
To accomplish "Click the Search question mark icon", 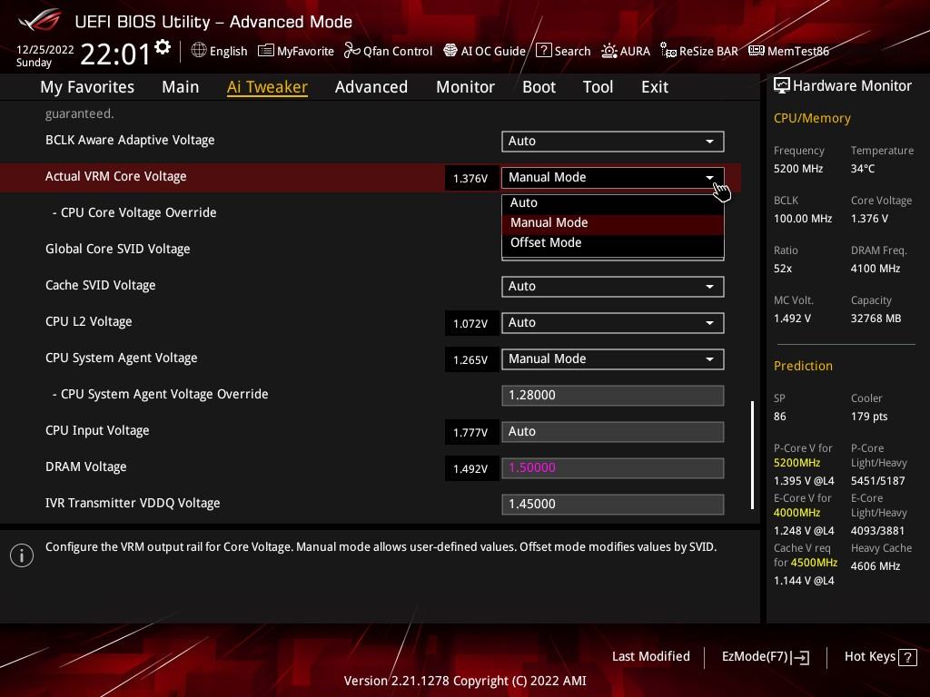I will click(x=543, y=51).
